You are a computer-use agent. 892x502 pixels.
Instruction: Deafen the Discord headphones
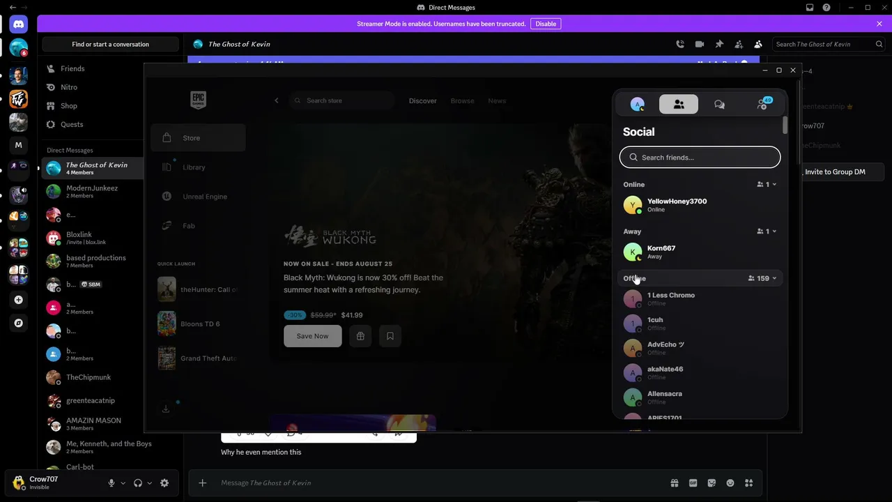coord(138,483)
